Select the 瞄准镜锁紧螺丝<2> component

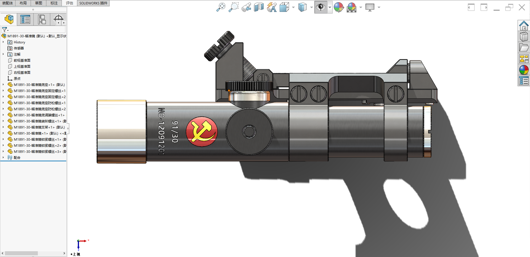point(37,146)
